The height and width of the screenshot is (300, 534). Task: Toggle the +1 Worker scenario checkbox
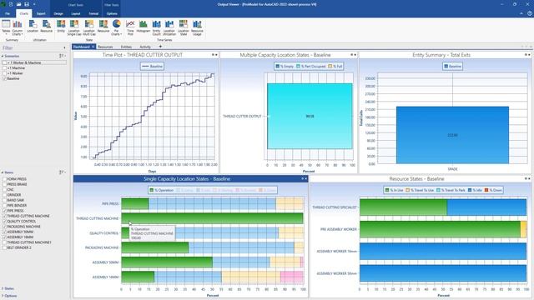tap(4, 73)
